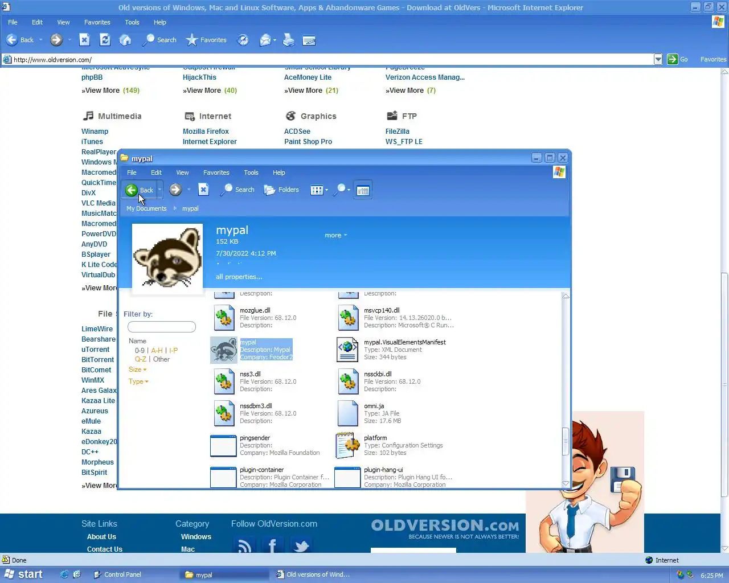This screenshot has width=729, height=583.
Task: Click the Edit page icon in Internet Explorer toolbar
Action: pyautogui.click(x=309, y=40)
